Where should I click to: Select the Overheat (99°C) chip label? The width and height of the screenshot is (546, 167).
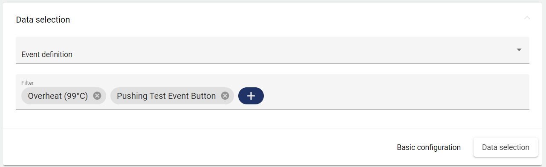(x=58, y=96)
